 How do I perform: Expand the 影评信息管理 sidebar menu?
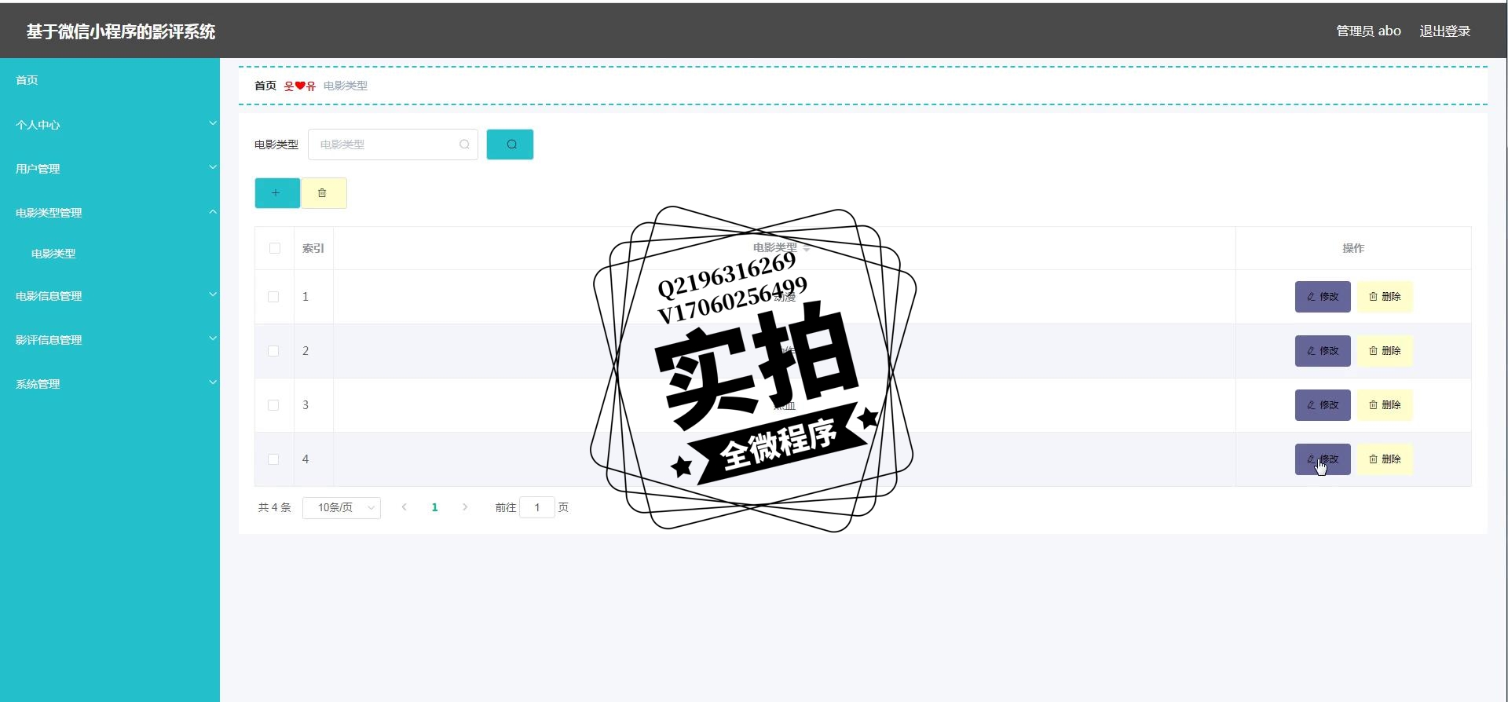pyautogui.click(x=110, y=339)
